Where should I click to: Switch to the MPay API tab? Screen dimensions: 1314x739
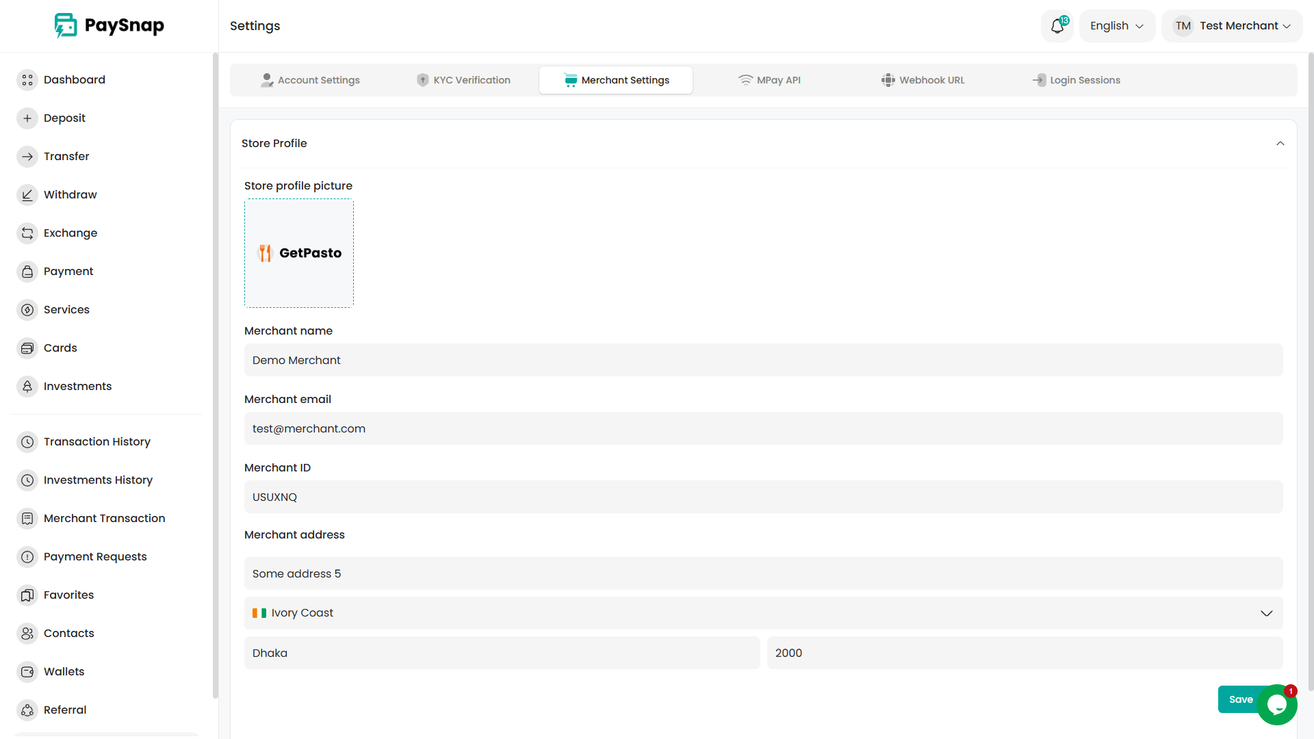(769, 80)
